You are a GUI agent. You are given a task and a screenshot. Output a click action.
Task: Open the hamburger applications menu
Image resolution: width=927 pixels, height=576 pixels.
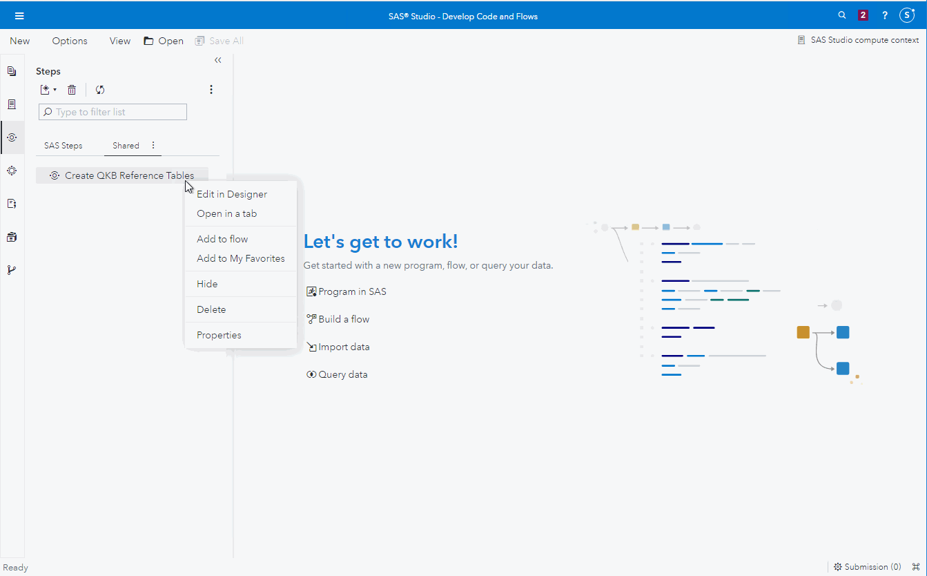[19, 16]
